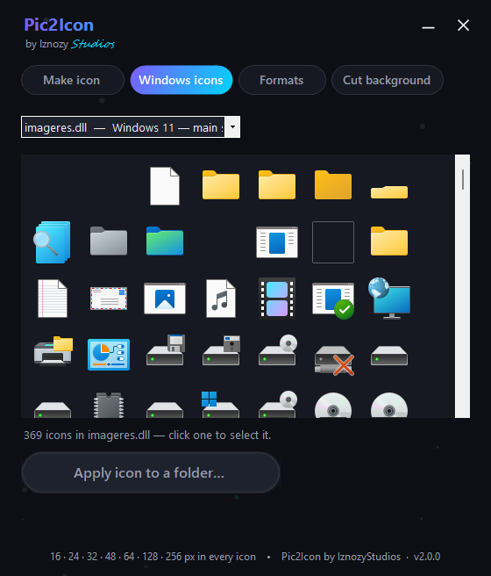Select the blank white document icon
The image size is (491, 576).
coord(165,186)
